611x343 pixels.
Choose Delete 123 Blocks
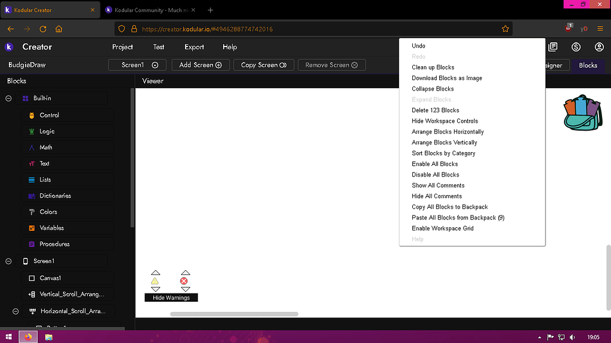pos(473,110)
